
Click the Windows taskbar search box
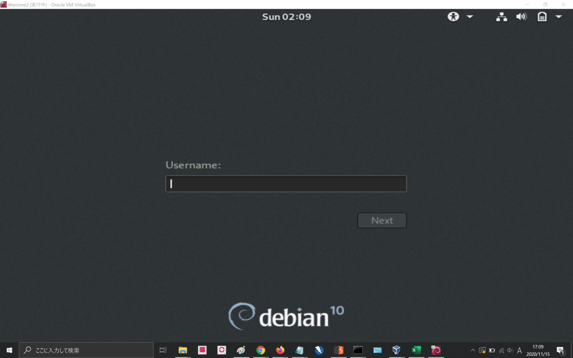(x=86, y=350)
